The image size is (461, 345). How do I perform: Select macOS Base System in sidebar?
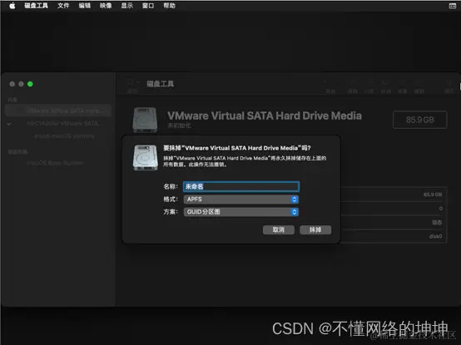tap(55, 163)
